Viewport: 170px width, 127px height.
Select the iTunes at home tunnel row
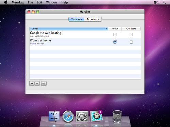point(85,42)
